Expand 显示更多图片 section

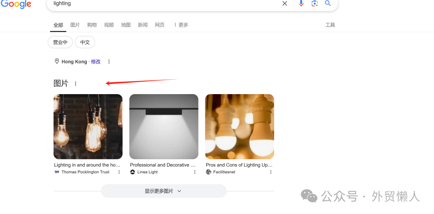[164, 191]
